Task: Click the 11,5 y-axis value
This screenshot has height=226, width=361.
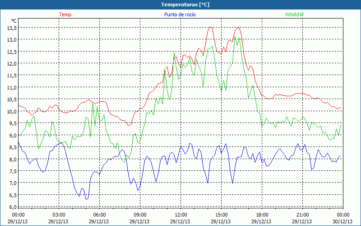Action: tap(13, 75)
